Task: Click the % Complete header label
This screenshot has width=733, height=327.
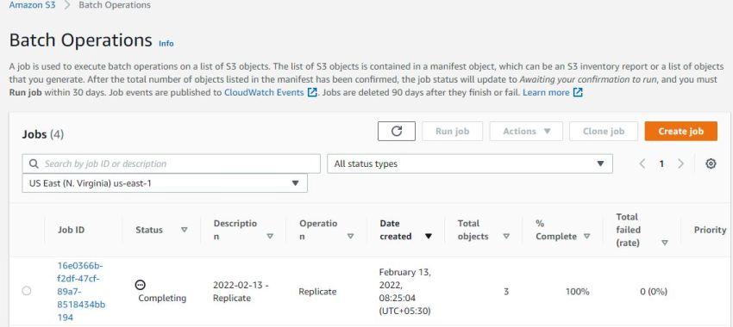Action: 556,230
